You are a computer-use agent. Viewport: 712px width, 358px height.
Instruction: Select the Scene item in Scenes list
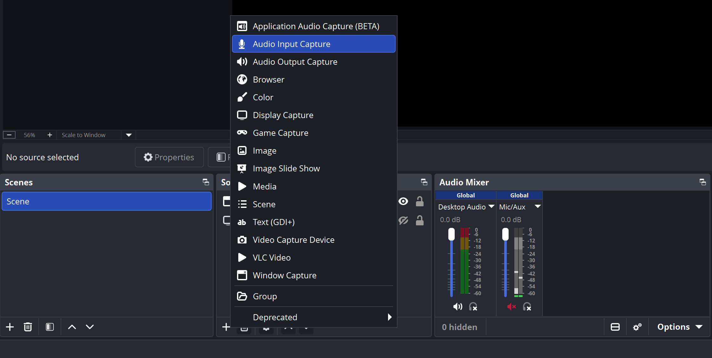coord(107,201)
